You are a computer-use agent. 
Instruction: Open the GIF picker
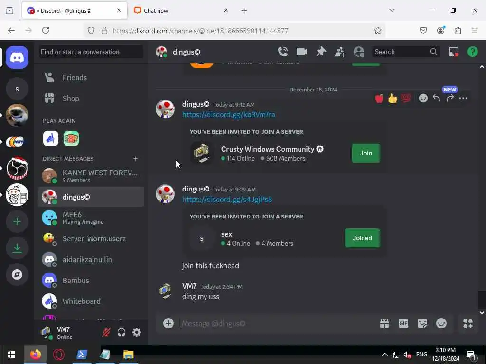click(403, 323)
